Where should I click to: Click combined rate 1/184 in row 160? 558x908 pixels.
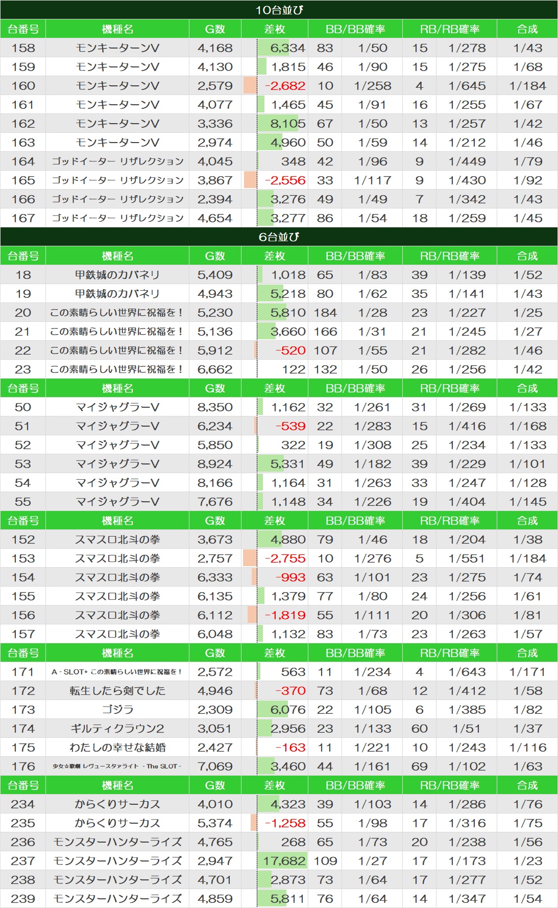click(527, 86)
